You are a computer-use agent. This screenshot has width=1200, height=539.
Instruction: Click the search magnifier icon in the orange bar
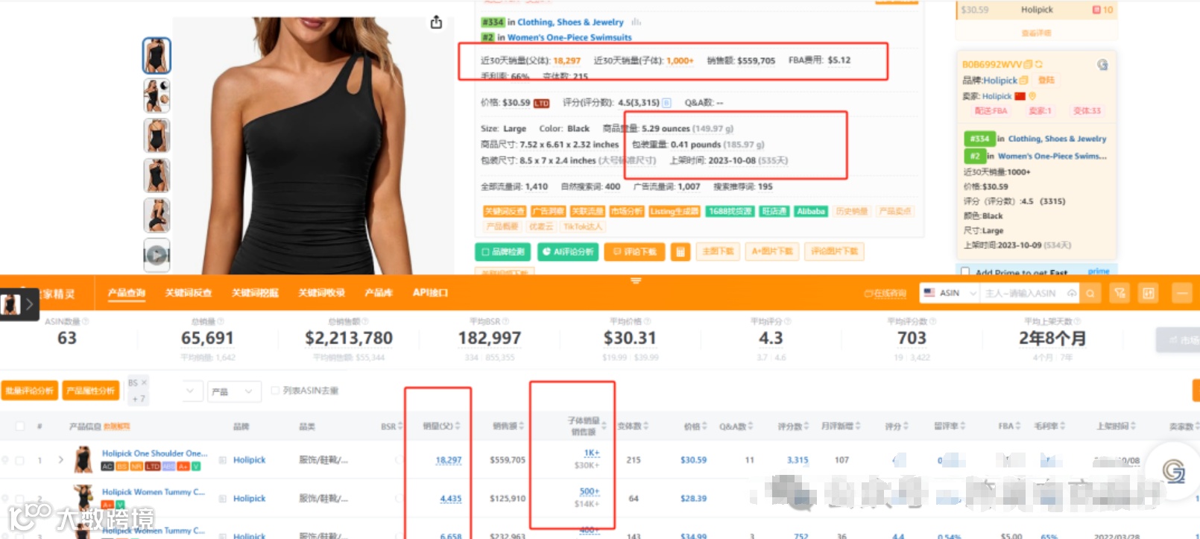pos(1090,294)
